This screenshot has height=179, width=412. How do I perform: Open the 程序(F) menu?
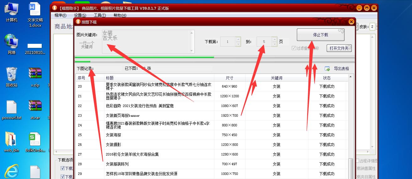60,15
